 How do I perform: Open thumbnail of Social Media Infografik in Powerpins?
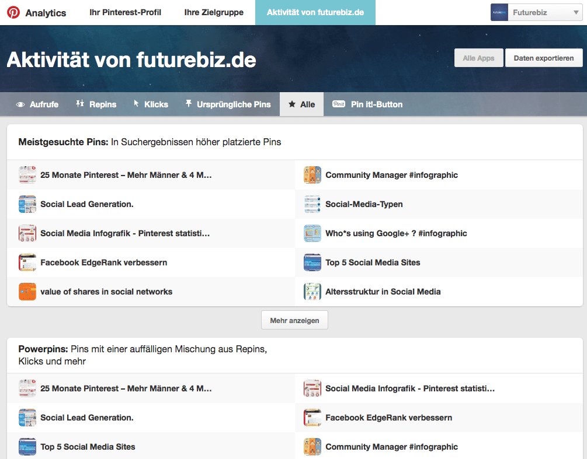pos(312,388)
